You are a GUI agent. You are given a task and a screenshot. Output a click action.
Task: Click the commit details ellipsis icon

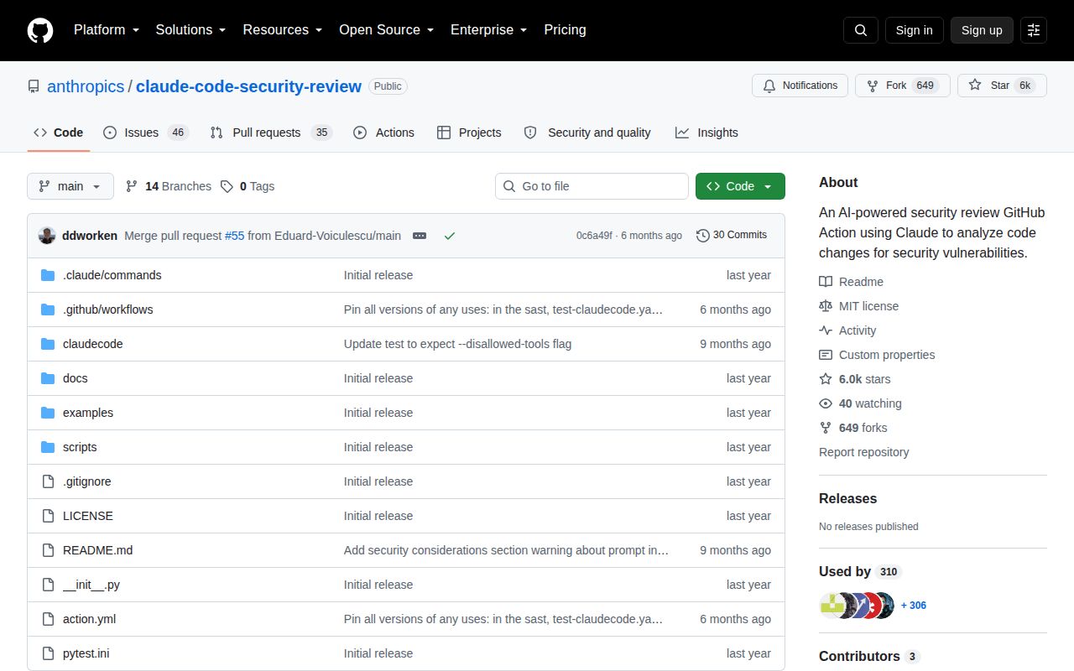[x=420, y=236]
